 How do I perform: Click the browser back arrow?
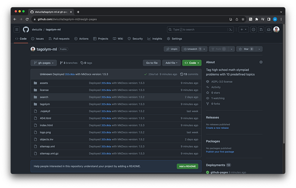[x=15, y=19]
